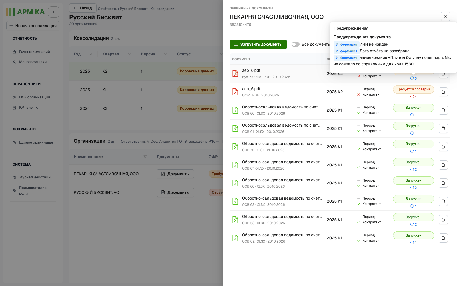Show 2 info warnings for ОСВ 58
The height and width of the screenshot is (286, 457).
[413, 224]
